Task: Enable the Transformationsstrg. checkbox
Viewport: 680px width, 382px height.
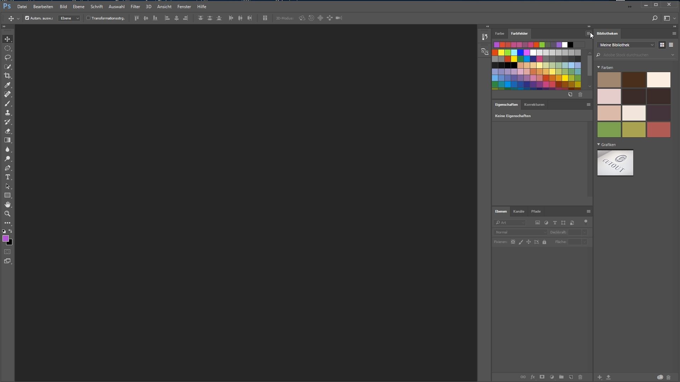Action: (x=89, y=18)
